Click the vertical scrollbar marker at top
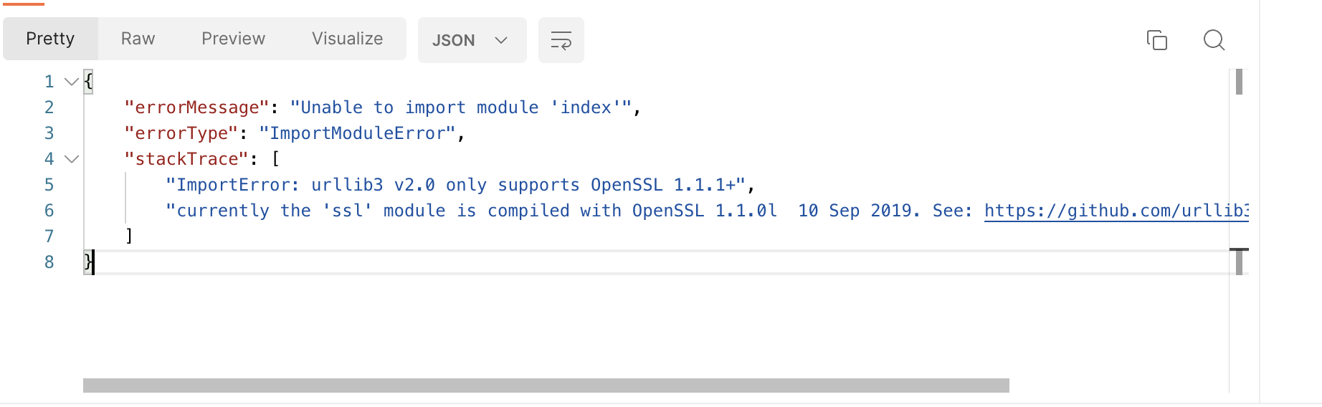The width and height of the screenshot is (1322, 407). click(1239, 82)
